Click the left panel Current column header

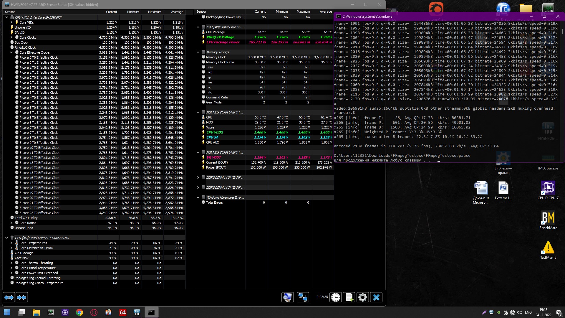108,12
